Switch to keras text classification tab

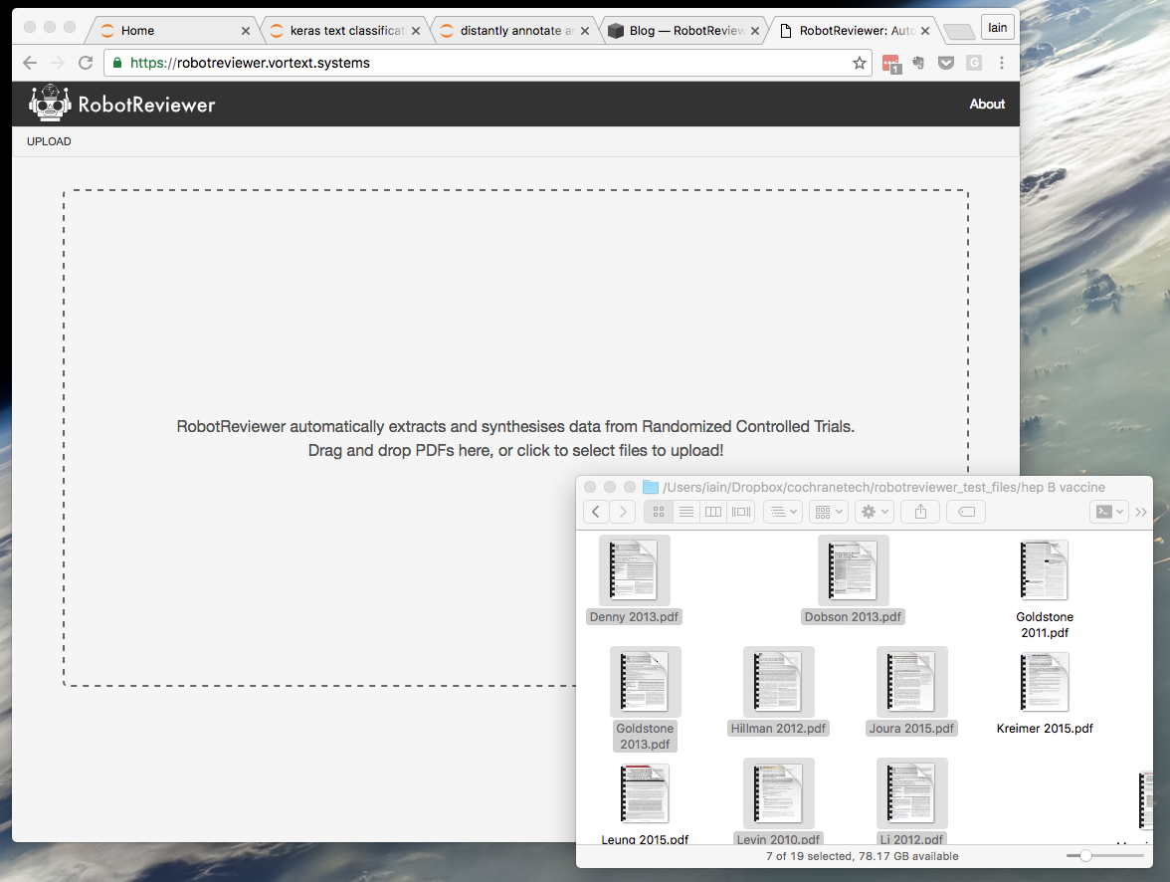[343, 31]
